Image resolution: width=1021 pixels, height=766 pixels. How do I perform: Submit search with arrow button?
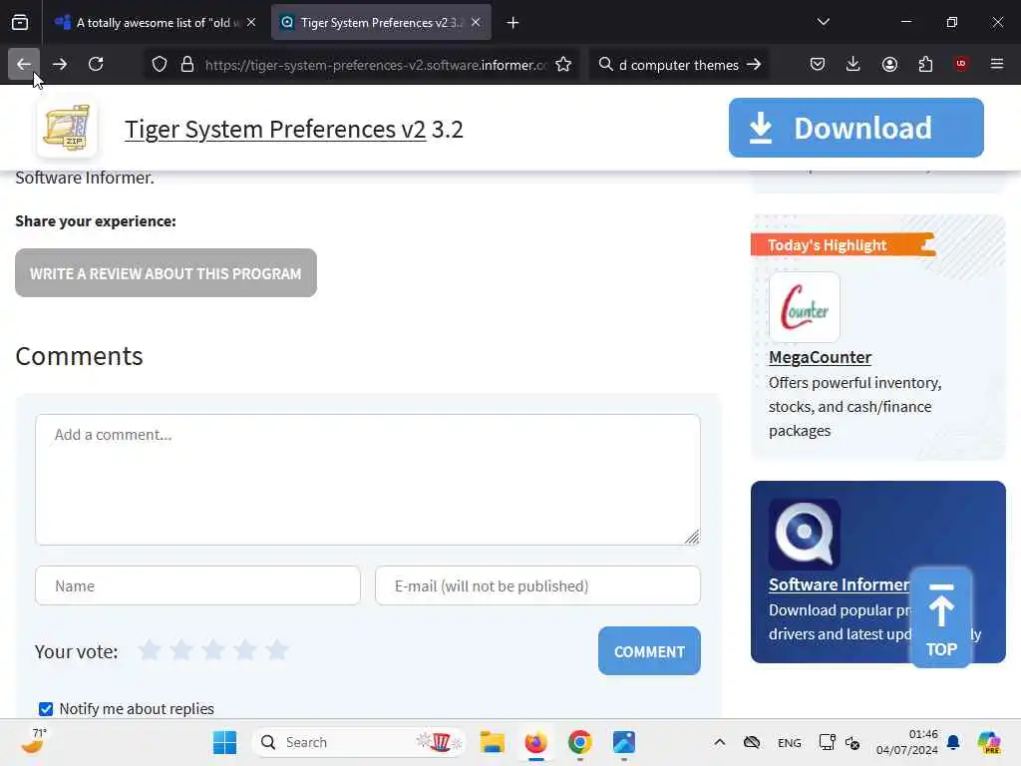(754, 65)
